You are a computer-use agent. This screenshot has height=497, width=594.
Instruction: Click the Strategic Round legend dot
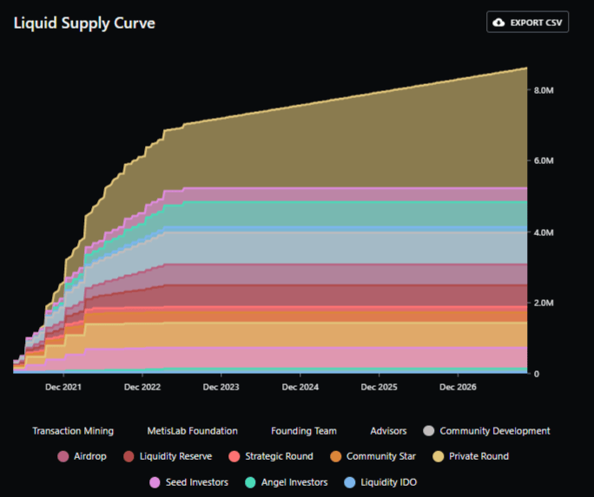point(234,456)
